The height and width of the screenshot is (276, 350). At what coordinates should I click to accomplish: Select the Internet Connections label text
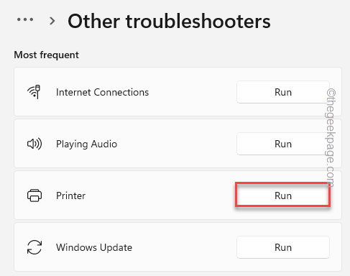coord(102,92)
